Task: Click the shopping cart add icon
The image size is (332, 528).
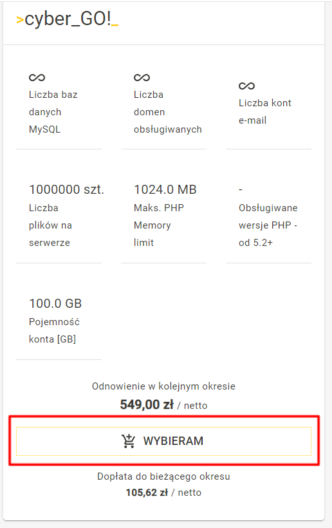Action: (x=128, y=441)
